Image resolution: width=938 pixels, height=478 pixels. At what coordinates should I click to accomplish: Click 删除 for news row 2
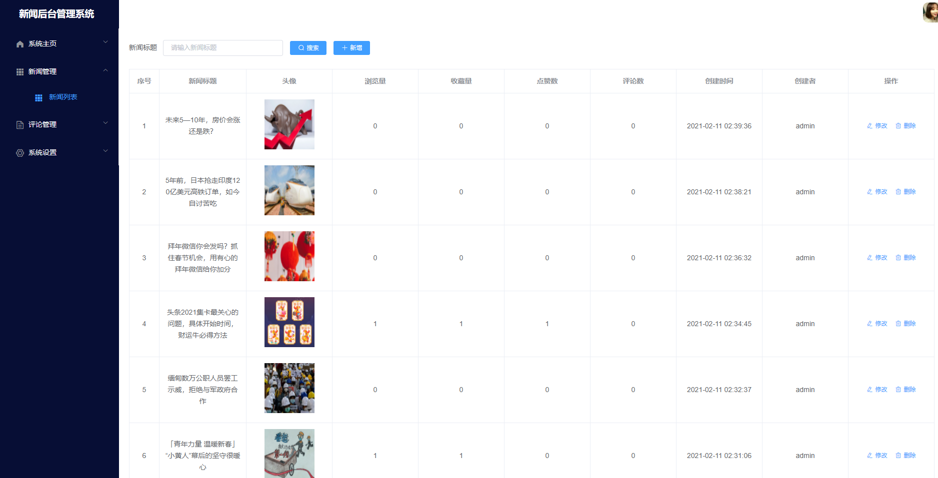905,192
